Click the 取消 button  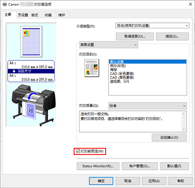127,181
